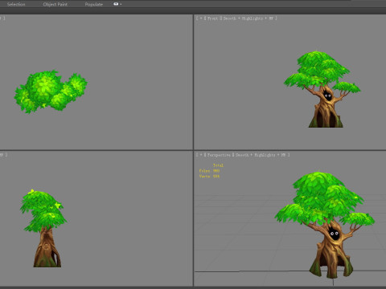The height and width of the screenshot is (289, 386).
Task: Open the Object Paint ribbon tab
Action: click(x=55, y=4)
